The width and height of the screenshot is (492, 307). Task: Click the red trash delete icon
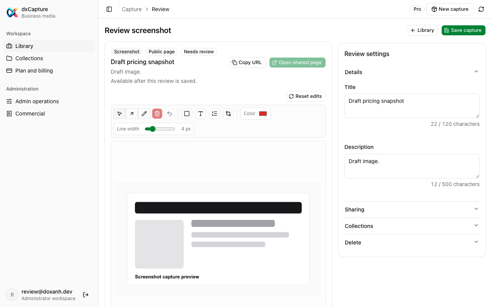tap(157, 114)
